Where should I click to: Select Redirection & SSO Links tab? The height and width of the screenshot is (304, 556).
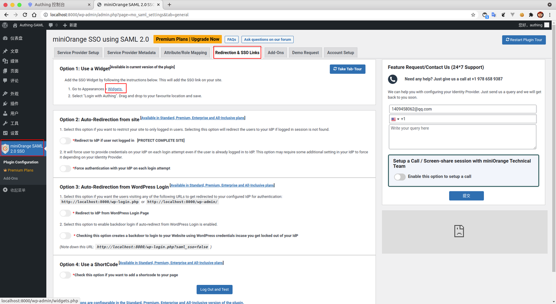(237, 53)
